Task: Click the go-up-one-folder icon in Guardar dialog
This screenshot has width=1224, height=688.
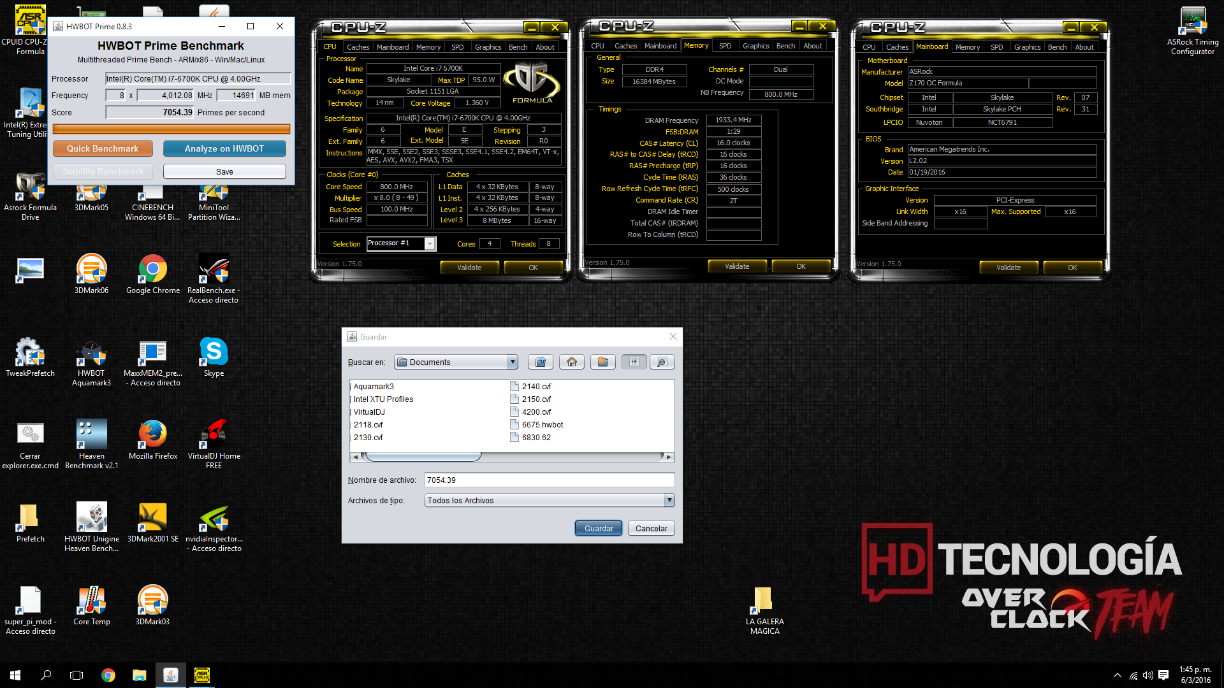Action: (541, 362)
